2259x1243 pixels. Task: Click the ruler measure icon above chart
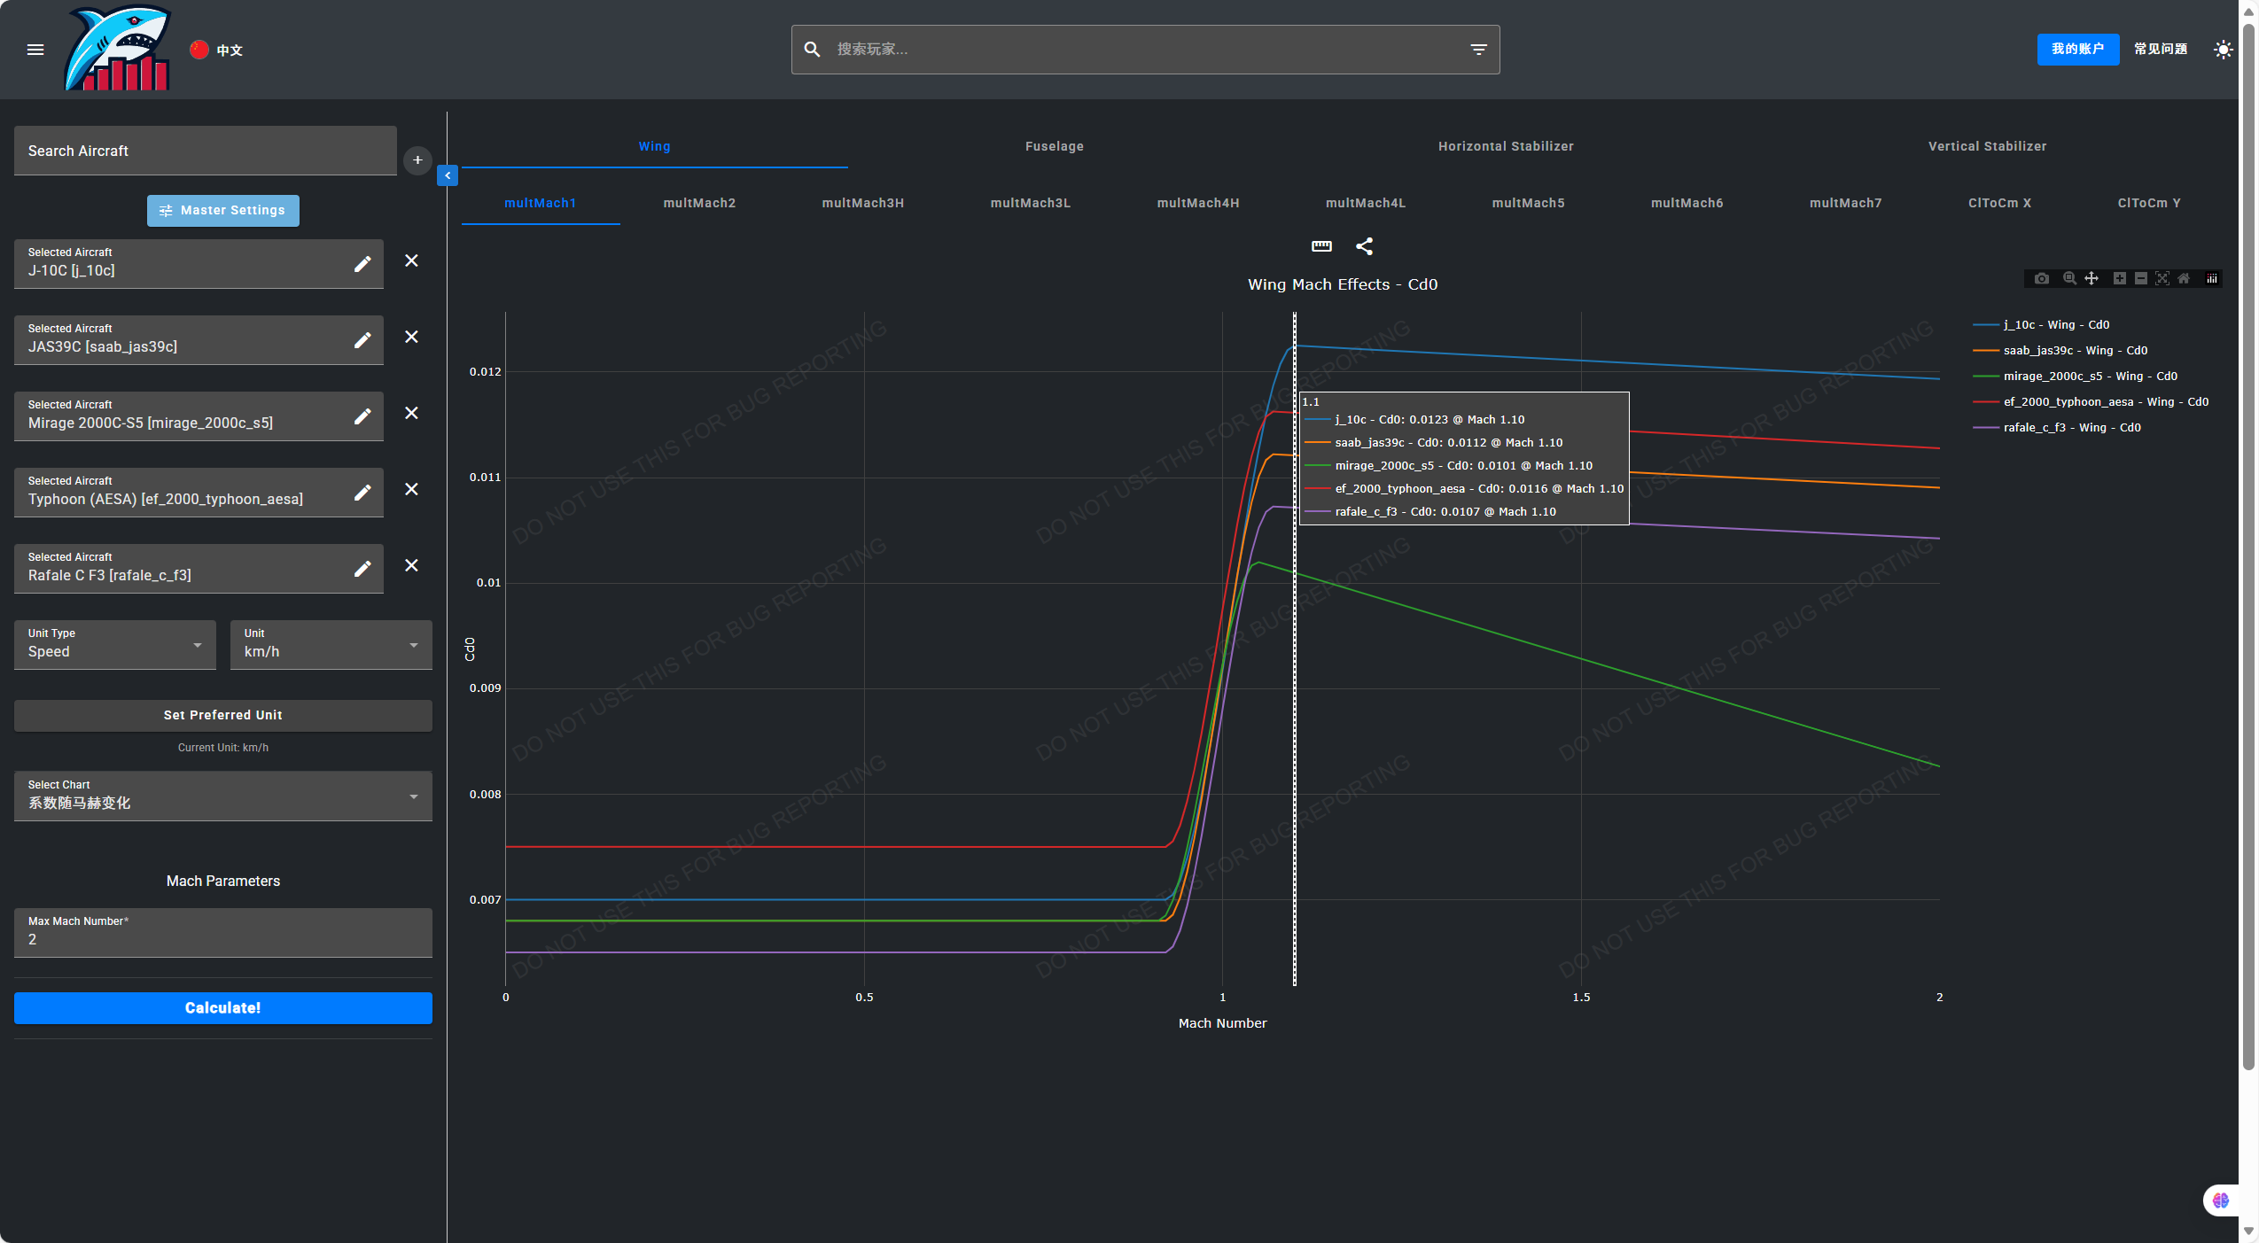click(1321, 246)
